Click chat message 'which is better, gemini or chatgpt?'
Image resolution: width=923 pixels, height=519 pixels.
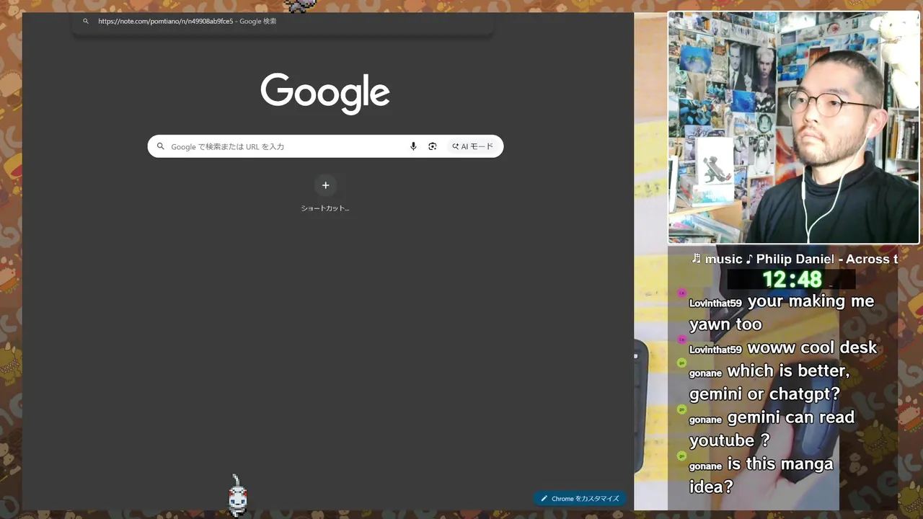tap(769, 382)
